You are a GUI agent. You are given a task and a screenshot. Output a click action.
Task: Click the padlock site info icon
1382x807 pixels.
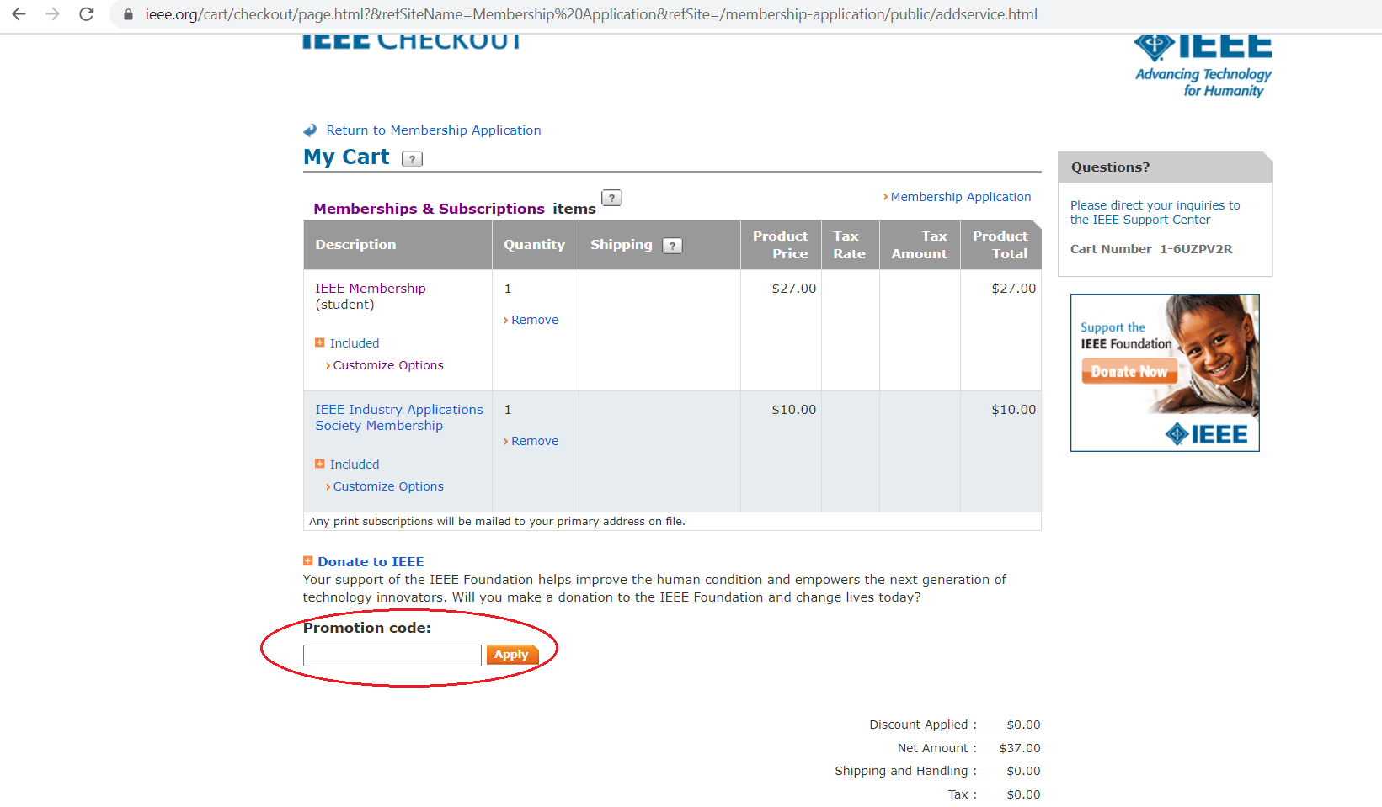point(128,14)
